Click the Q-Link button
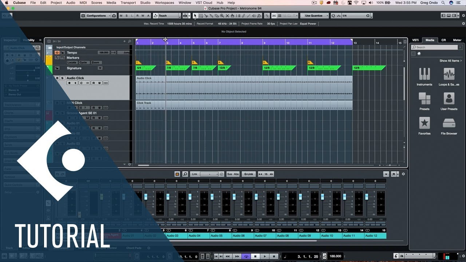The image size is (466, 262). [x=249, y=174]
